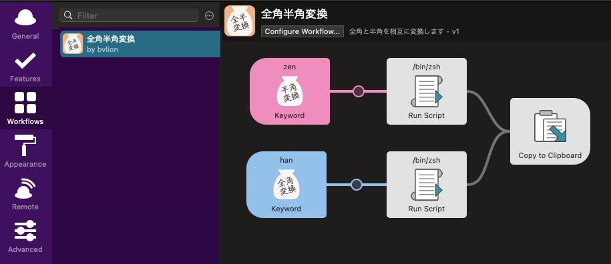
Task: Click the blue connection dot after han
Action: (357, 185)
